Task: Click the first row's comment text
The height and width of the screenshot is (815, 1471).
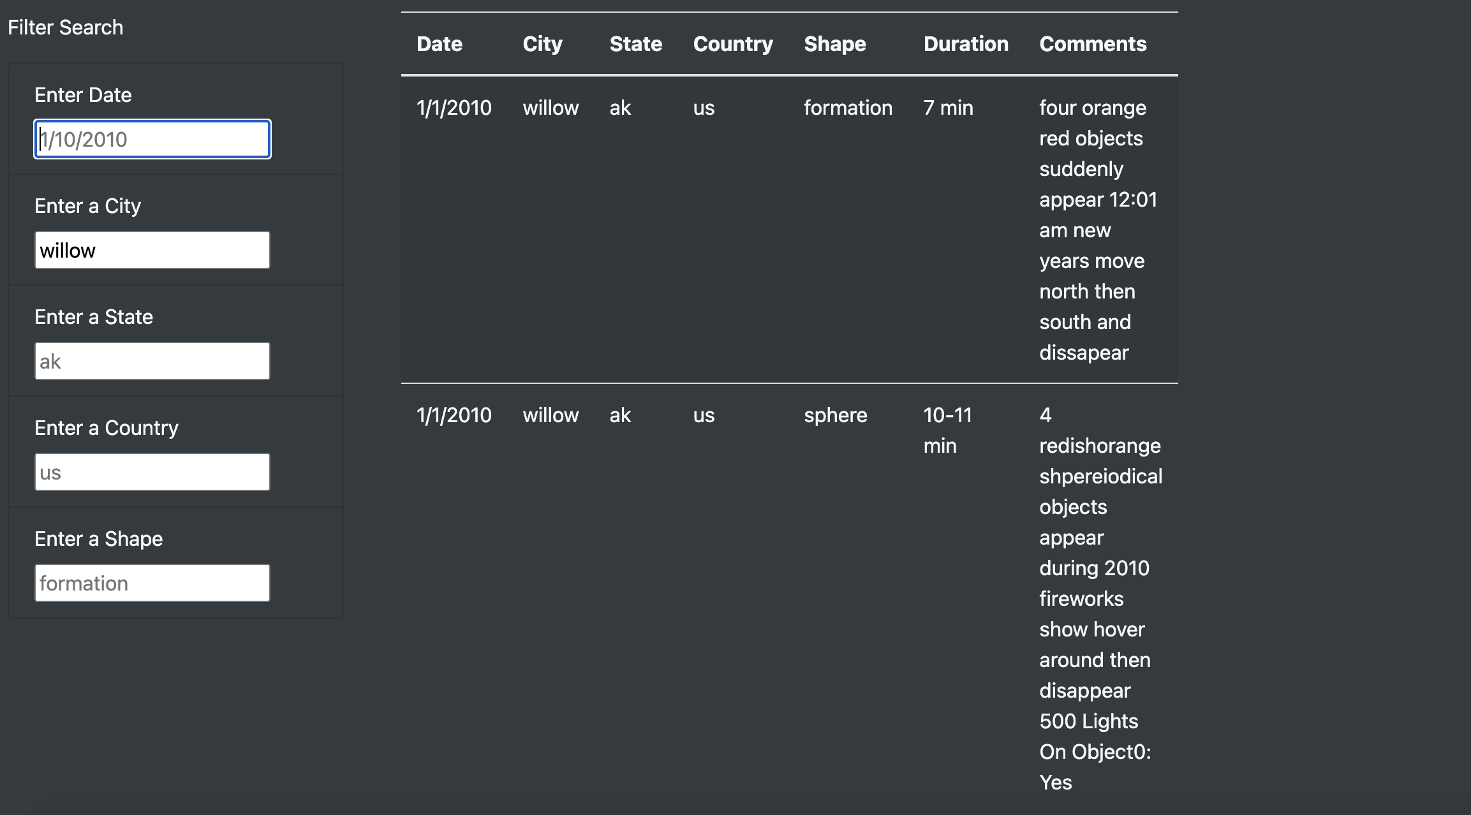Action: 1097,230
